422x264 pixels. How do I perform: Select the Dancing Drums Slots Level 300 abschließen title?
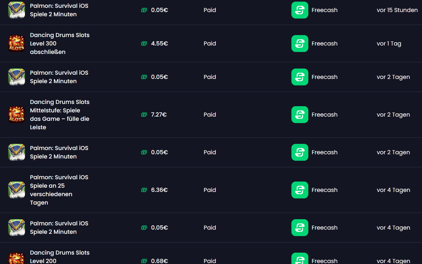(60, 44)
